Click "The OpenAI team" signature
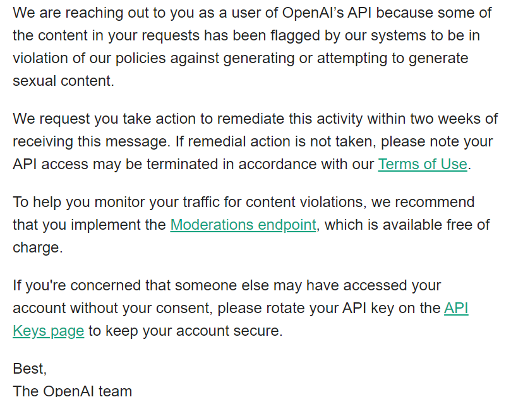523x397 pixels. click(73, 391)
